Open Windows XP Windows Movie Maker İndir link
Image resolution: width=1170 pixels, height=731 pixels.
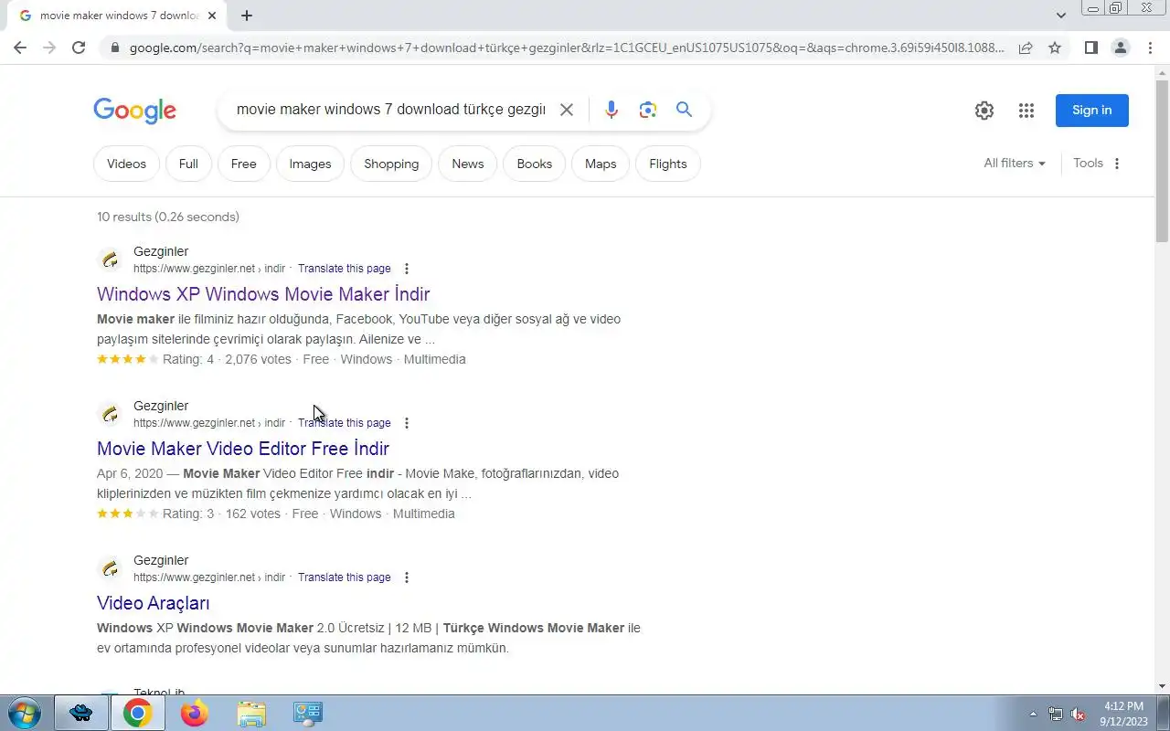[x=263, y=294]
